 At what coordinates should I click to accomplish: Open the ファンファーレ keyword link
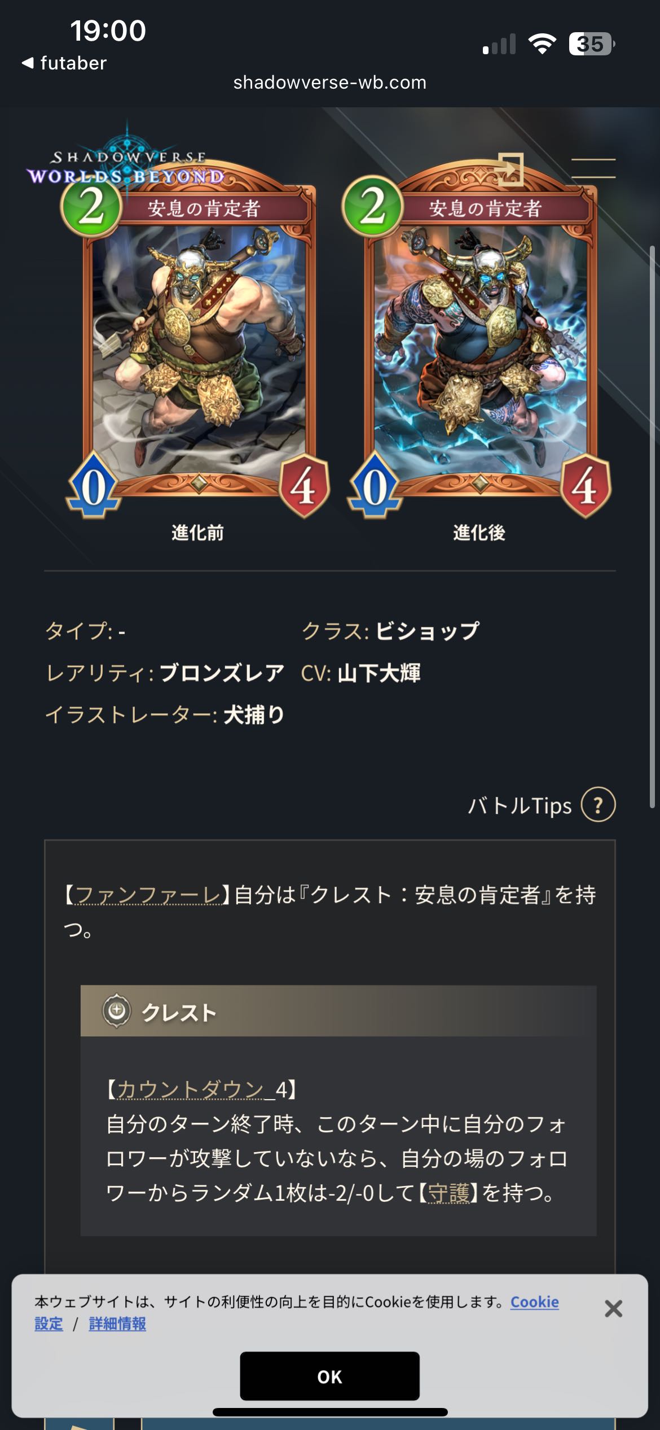[148, 894]
